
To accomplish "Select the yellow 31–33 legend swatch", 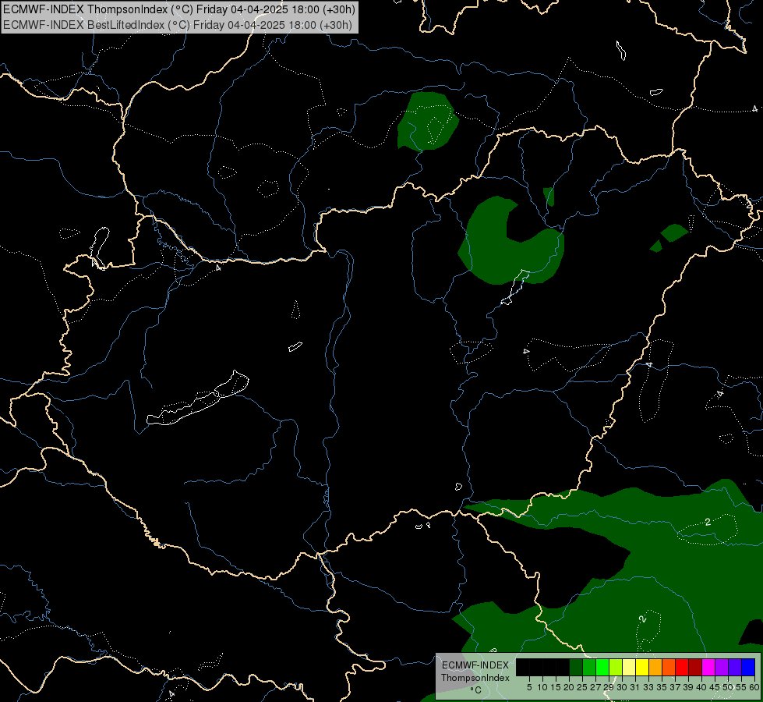I will pos(642,667).
